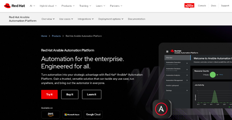Expand the Products menu

[x=68, y=6]
